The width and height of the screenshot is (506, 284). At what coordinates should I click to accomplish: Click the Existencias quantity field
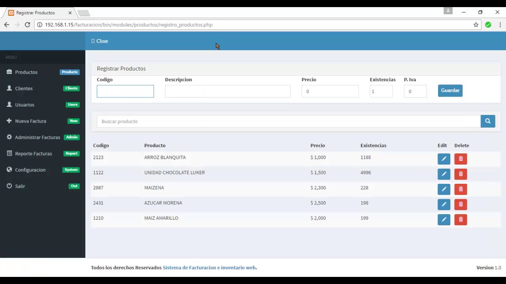pos(381,91)
